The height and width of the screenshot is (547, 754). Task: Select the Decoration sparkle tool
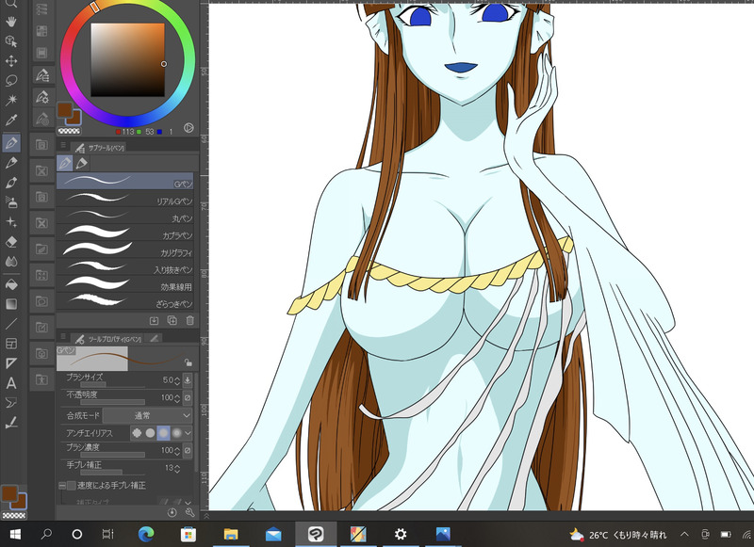[11, 222]
